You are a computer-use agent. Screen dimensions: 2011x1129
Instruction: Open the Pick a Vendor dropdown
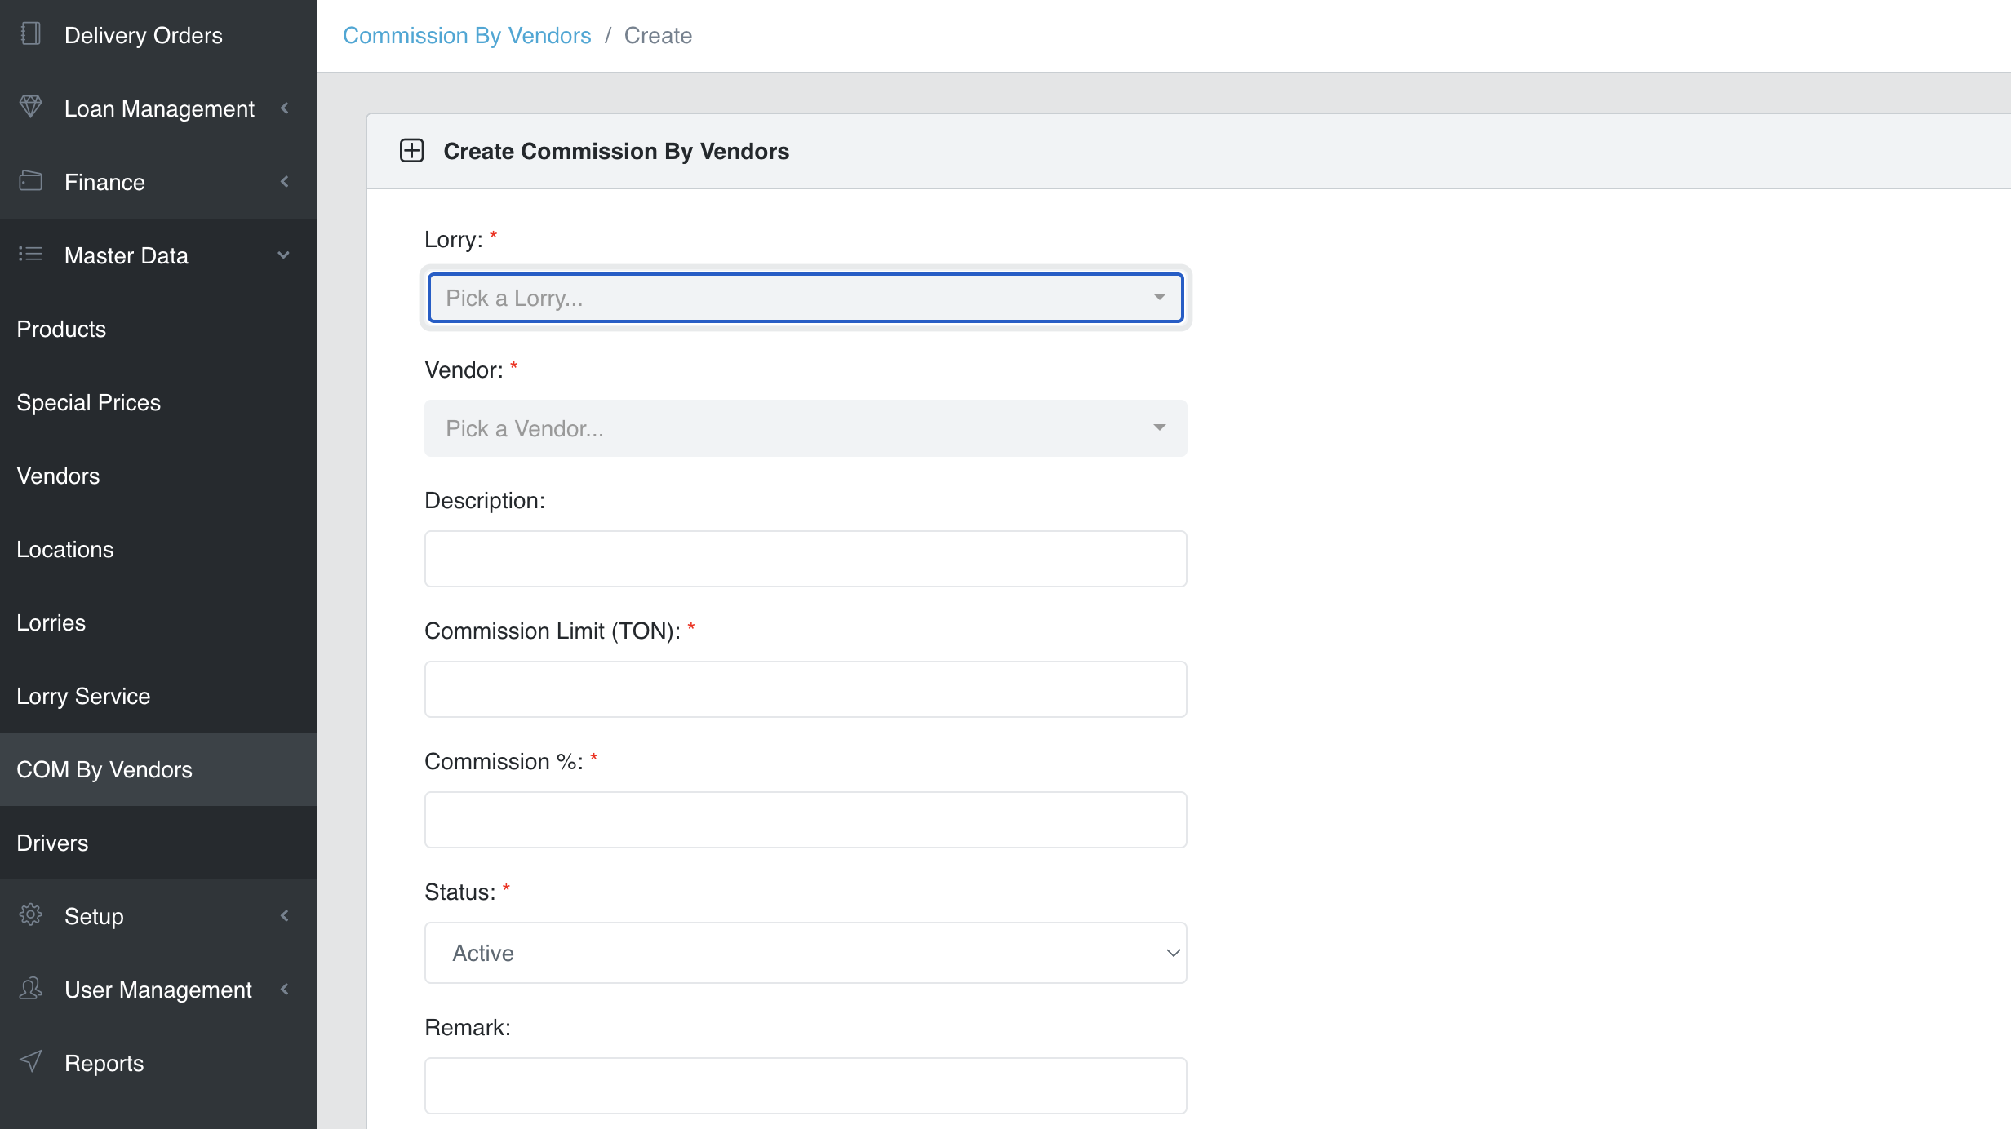pyautogui.click(x=805, y=428)
